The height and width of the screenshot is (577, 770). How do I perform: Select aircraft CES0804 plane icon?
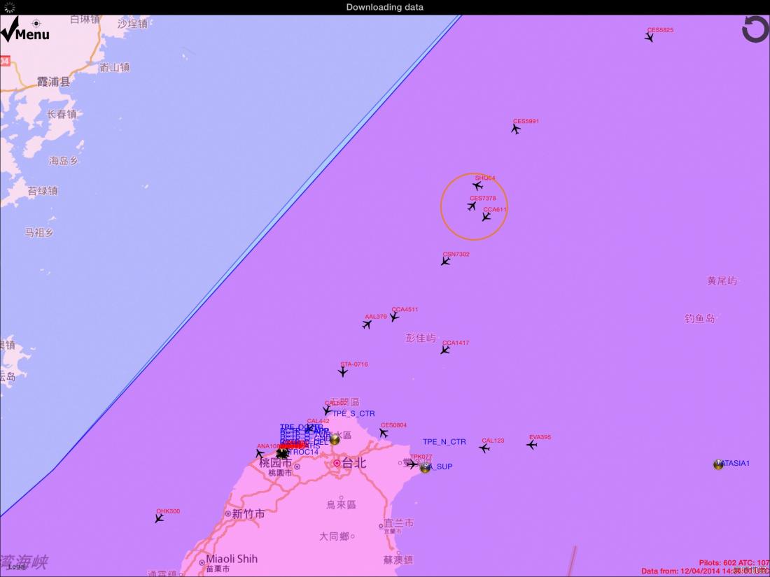[x=384, y=433]
